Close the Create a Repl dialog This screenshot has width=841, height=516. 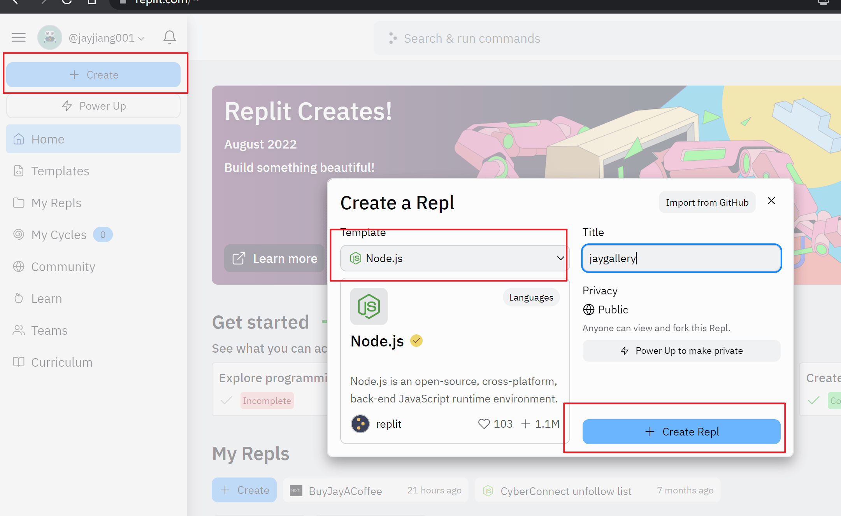point(771,201)
